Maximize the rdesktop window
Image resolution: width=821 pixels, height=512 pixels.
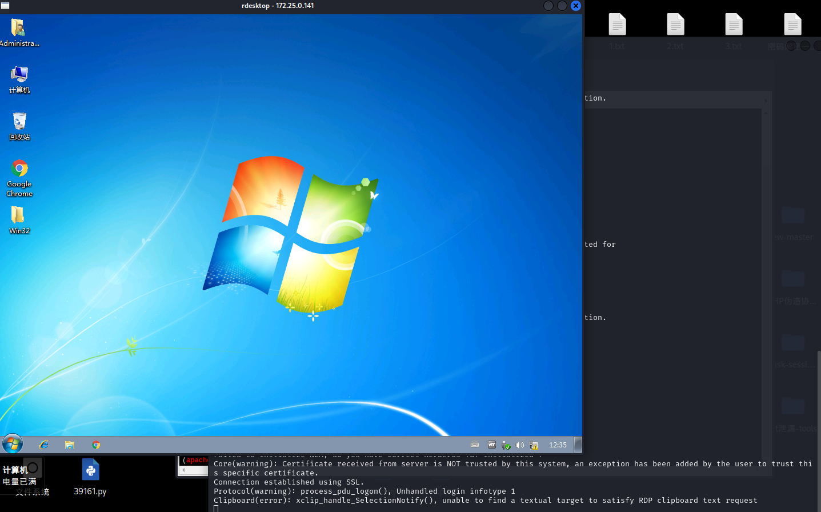click(x=562, y=6)
